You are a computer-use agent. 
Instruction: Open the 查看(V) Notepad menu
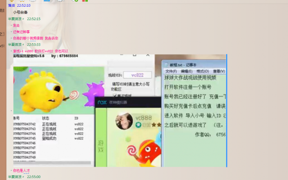[219, 71]
